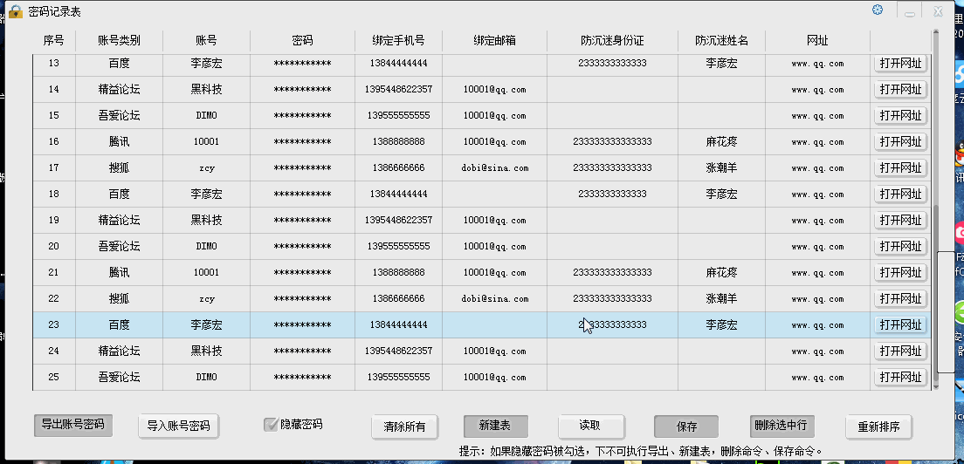
Task: Click 黑科技 account in row 24
Action: [207, 351]
